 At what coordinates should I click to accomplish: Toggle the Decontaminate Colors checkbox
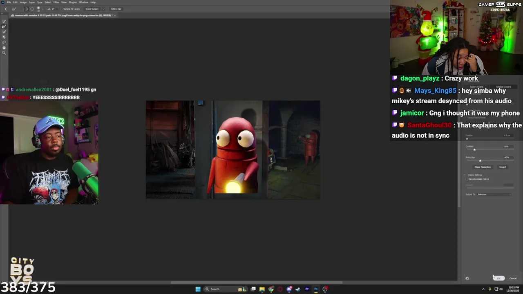tap(467, 179)
